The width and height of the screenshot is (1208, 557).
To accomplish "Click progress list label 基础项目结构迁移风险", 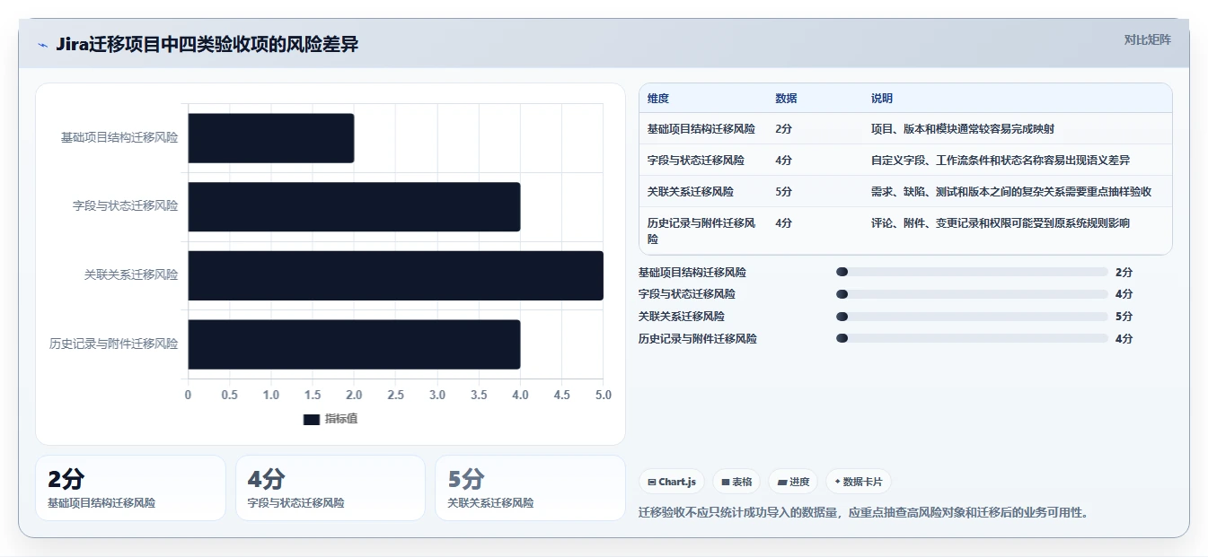I will click(x=692, y=272).
